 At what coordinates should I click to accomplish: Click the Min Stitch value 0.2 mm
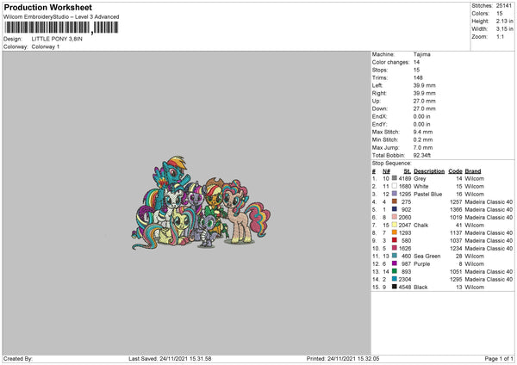click(x=423, y=139)
